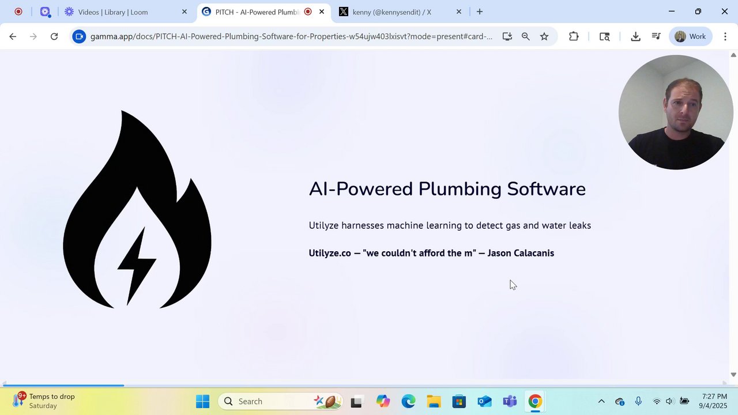Close the kenny X tab
The height and width of the screenshot is (415, 738).
[460, 12]
